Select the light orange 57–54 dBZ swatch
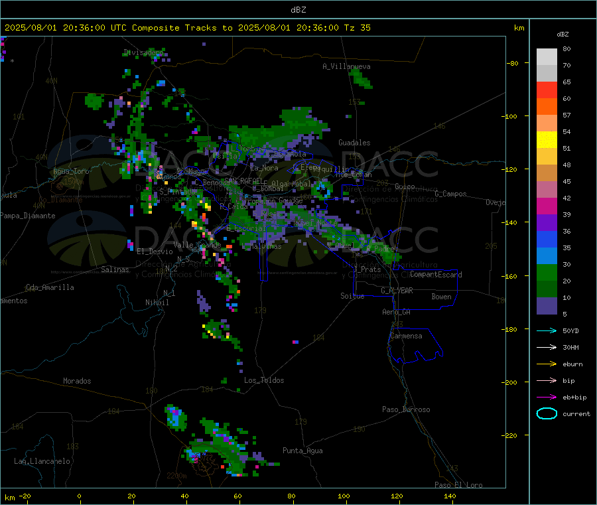The image size is (597, 505). 547,123
